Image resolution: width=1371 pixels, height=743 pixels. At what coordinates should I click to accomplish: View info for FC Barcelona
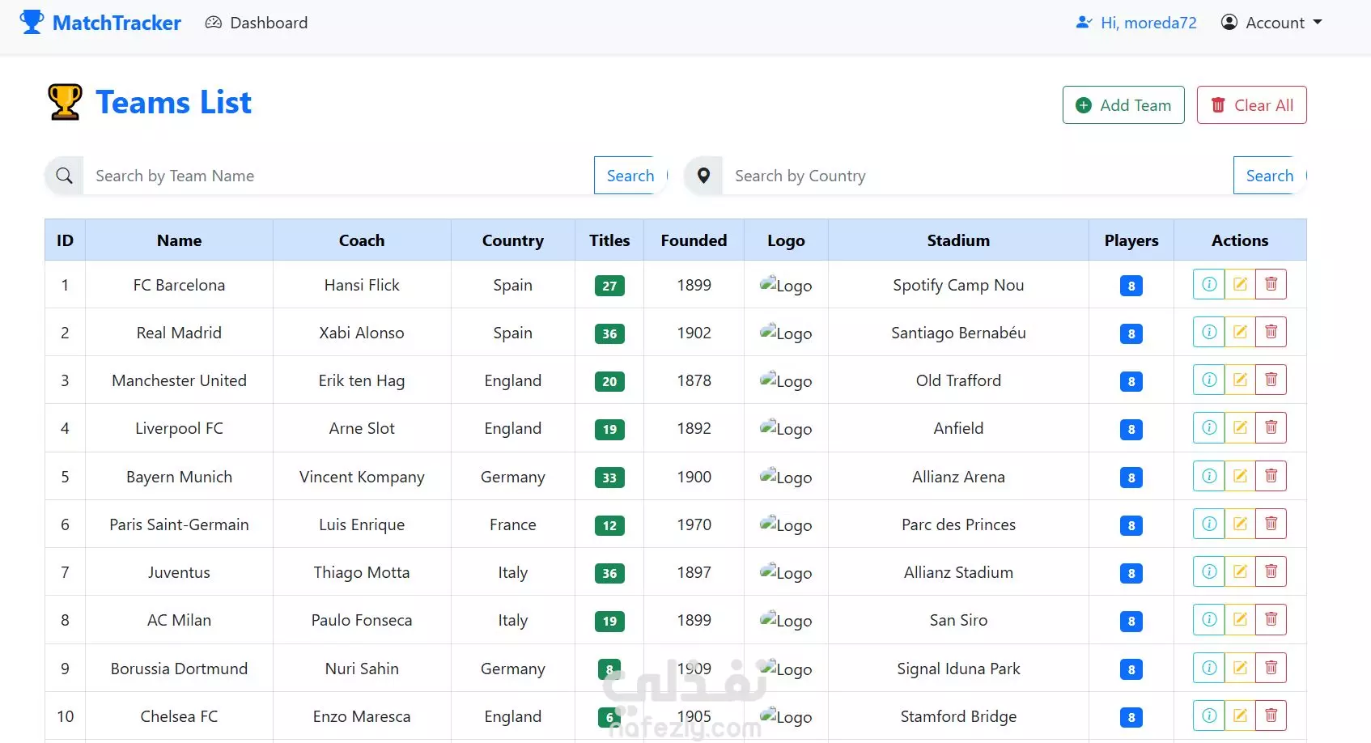pyautogui.click(x=1209, y=284)
